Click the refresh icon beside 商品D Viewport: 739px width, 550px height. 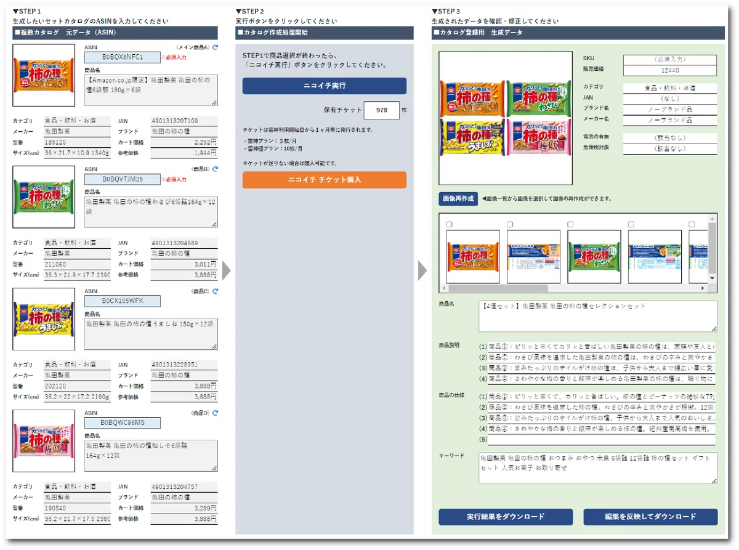click(215, 413)
